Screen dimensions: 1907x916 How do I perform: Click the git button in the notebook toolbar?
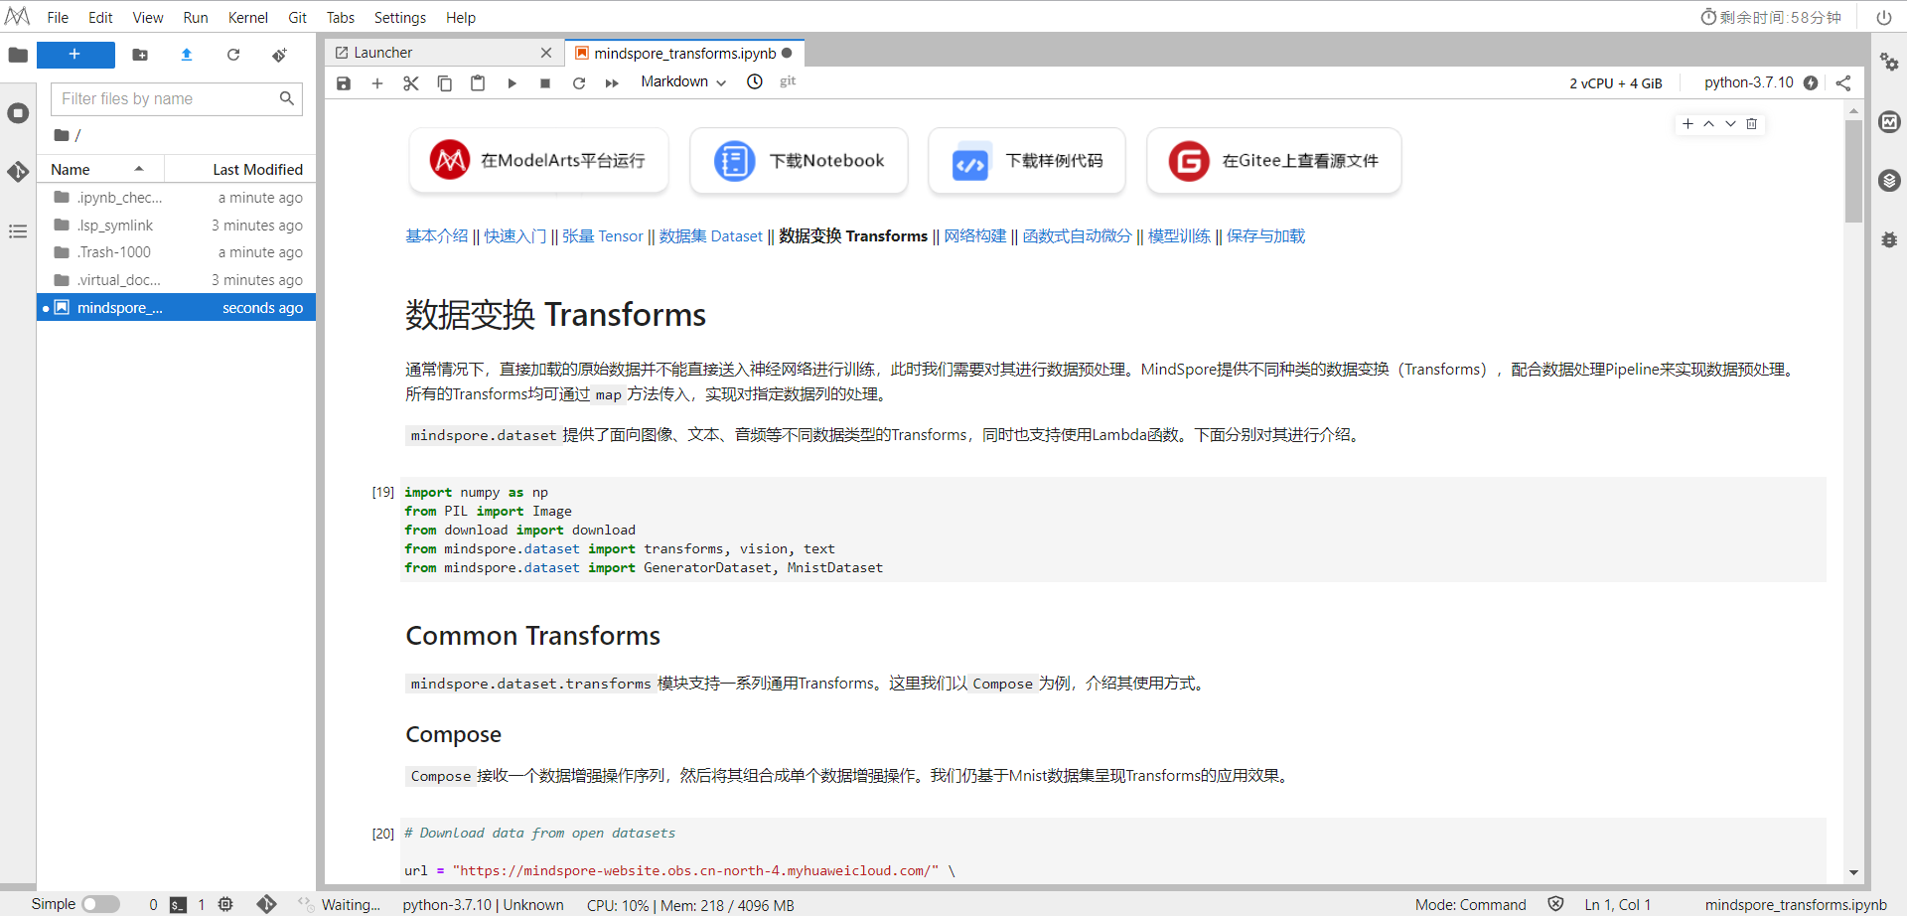coord(788,81)
